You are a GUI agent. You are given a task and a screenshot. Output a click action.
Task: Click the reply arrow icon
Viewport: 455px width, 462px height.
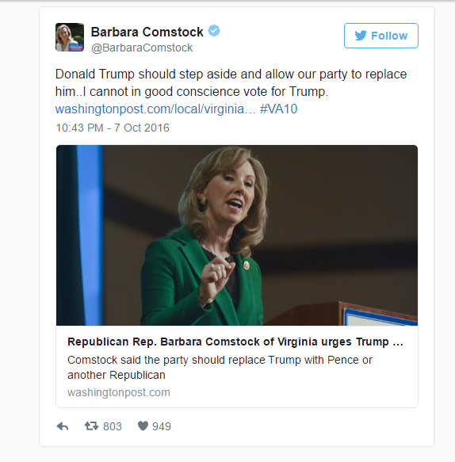coord(63,426)
